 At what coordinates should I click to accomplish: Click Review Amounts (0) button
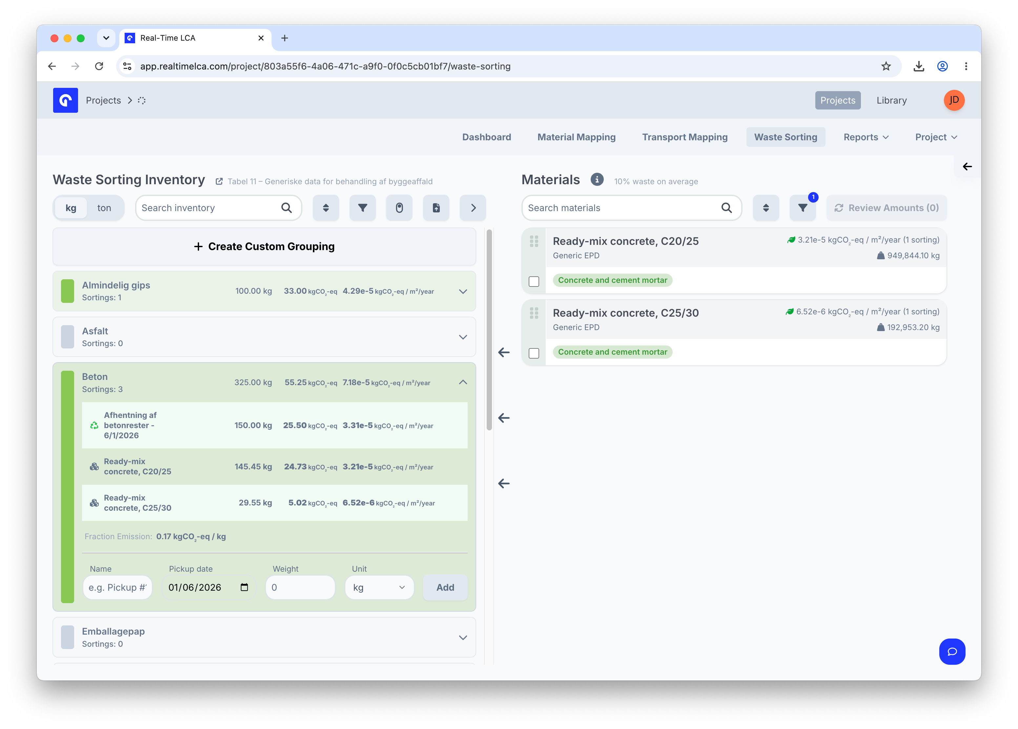(886, 208)
